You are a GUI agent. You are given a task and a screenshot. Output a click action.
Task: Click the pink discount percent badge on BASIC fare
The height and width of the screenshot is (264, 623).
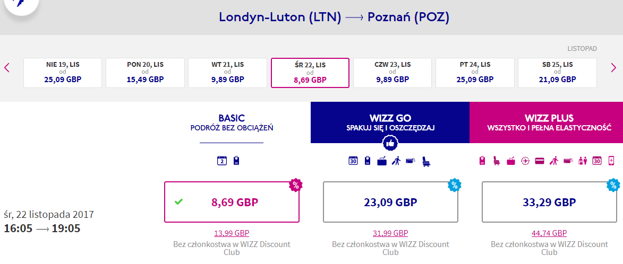295,184
